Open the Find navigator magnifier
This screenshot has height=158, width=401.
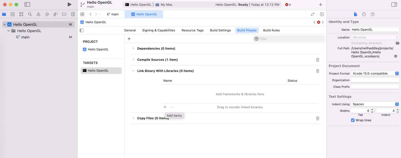(30, 14)
